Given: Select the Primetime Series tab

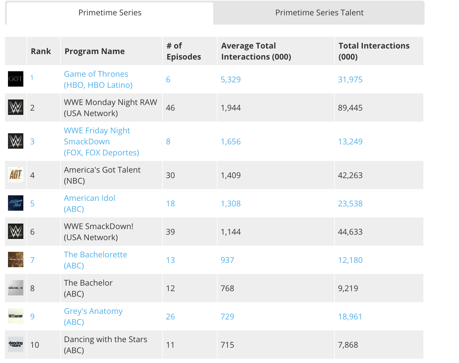Looking at the screenshot, I should click(x=110, y=13).
